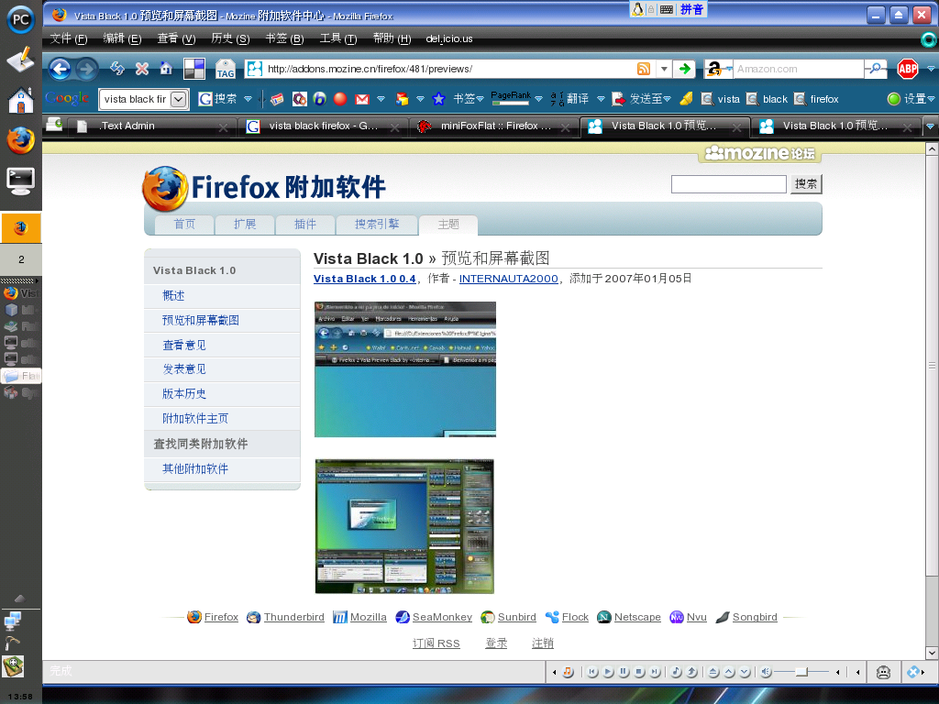Click the blue star bookmark icon

point(438,99)
